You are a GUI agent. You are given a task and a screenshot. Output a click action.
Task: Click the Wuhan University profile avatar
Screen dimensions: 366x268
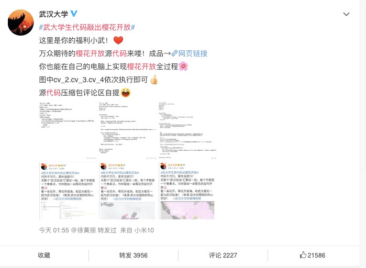point(21,23)
